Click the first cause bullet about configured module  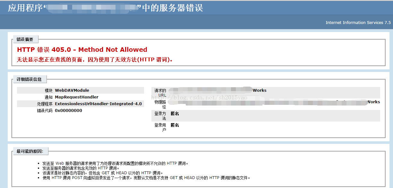115,163
